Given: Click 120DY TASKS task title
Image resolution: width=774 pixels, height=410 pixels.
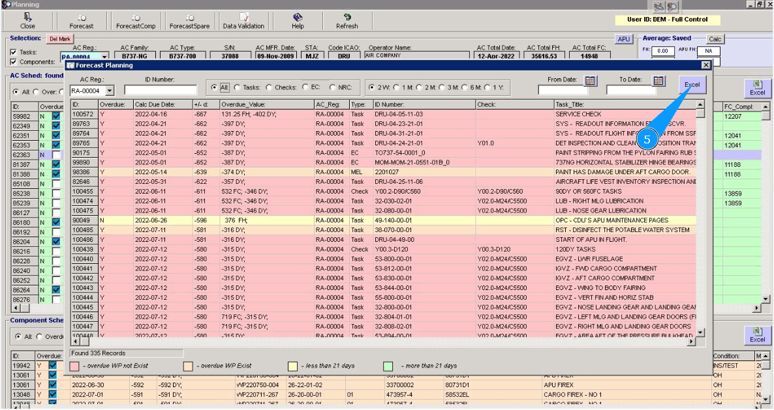Looking at the screenshot, I should pyautogui.click(x=575, y=250).
